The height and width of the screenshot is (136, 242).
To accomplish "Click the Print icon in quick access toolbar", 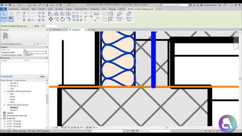I will coord(30,5).
